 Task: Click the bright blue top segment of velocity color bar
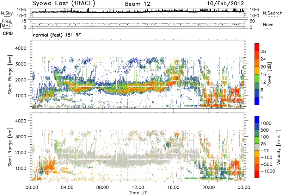click(x=257, y=120)
